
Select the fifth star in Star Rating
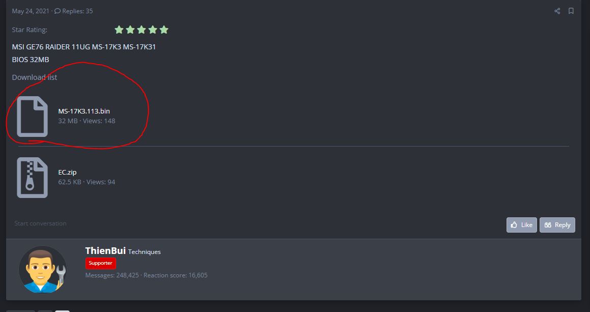[164, 30]
